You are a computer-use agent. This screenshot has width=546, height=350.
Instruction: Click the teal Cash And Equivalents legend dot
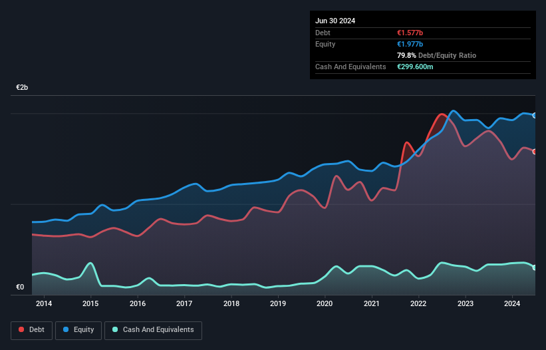tap(115, 329)
